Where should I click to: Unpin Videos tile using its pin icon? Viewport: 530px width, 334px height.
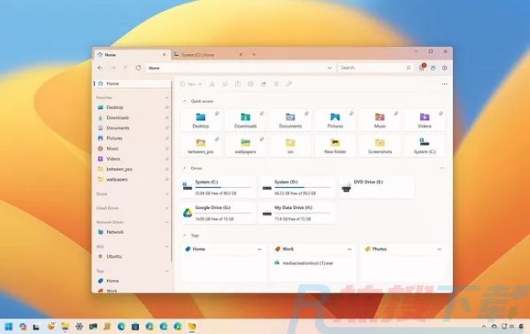[441, 113]
